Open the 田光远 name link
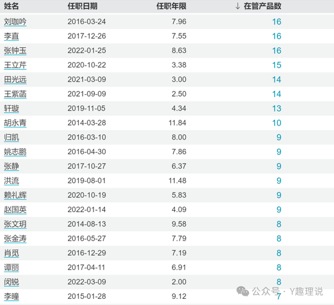 15,80
